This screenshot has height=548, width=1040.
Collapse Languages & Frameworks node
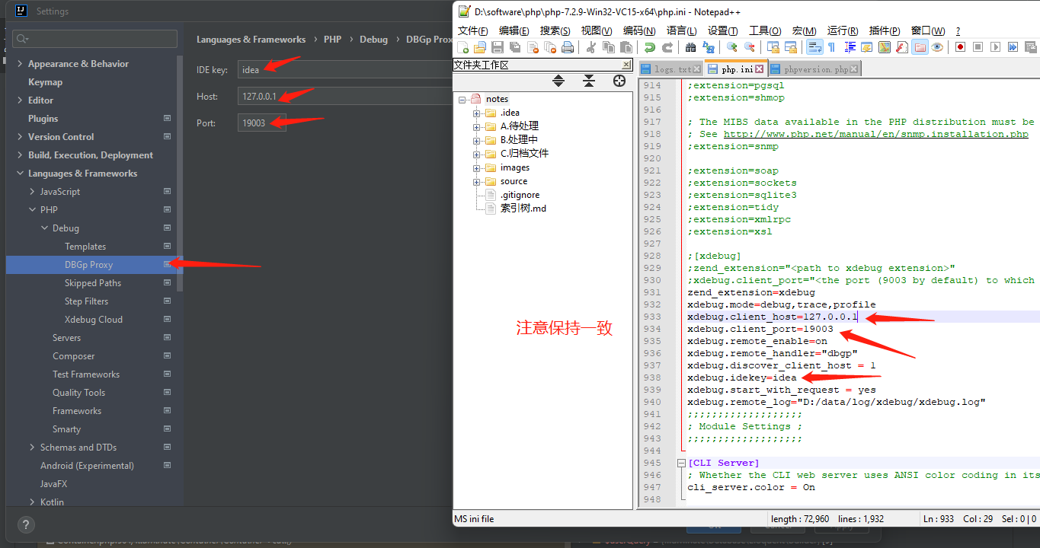tap(20, 174)
